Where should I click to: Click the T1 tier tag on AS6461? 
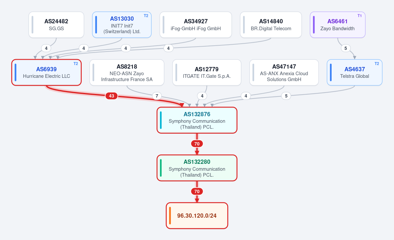(360, 16)
